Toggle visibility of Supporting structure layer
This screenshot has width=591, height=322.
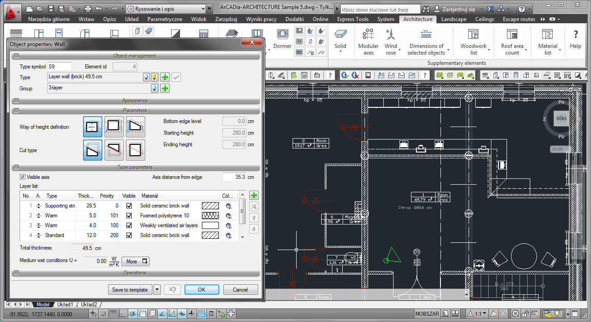tap(129, 206)
